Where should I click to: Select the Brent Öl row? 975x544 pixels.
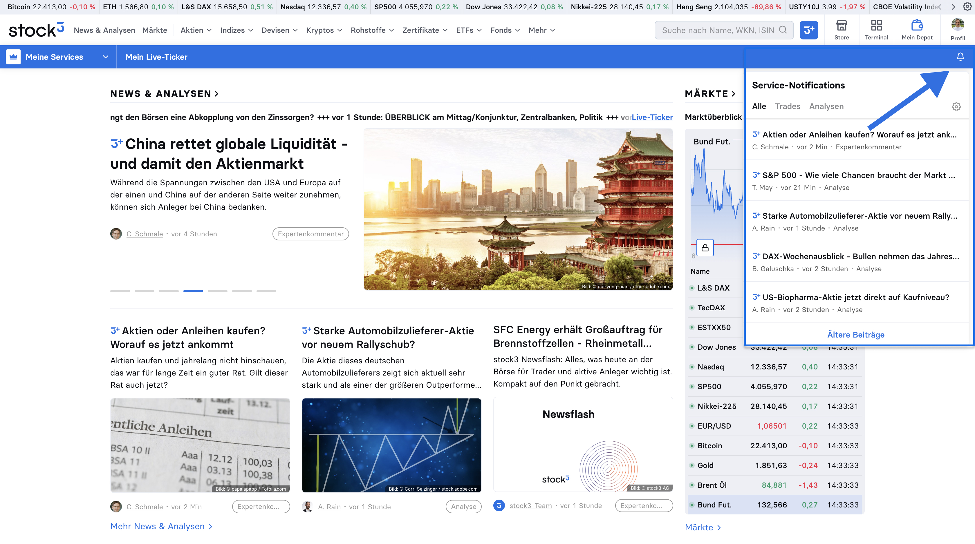[x=774, y=485]
